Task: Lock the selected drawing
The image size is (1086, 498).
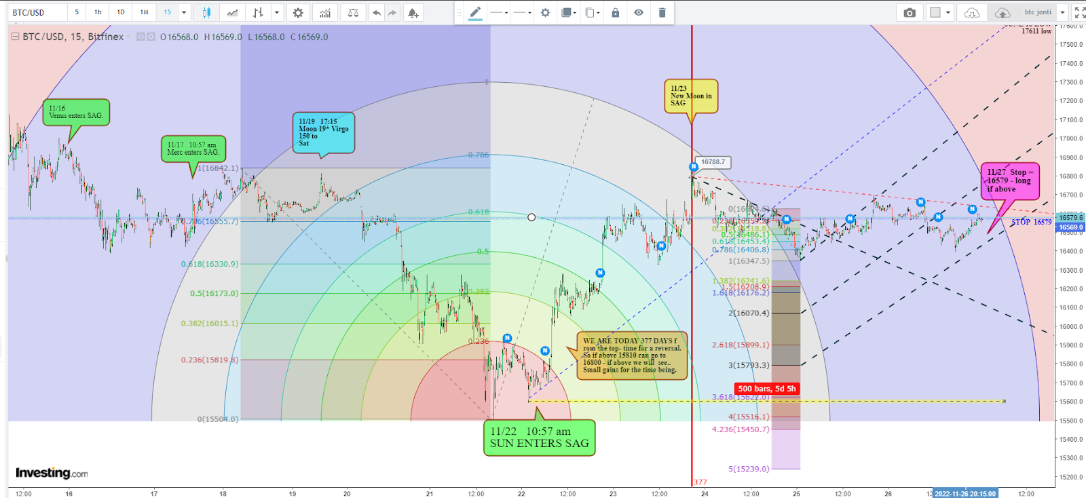Action: 616,12
